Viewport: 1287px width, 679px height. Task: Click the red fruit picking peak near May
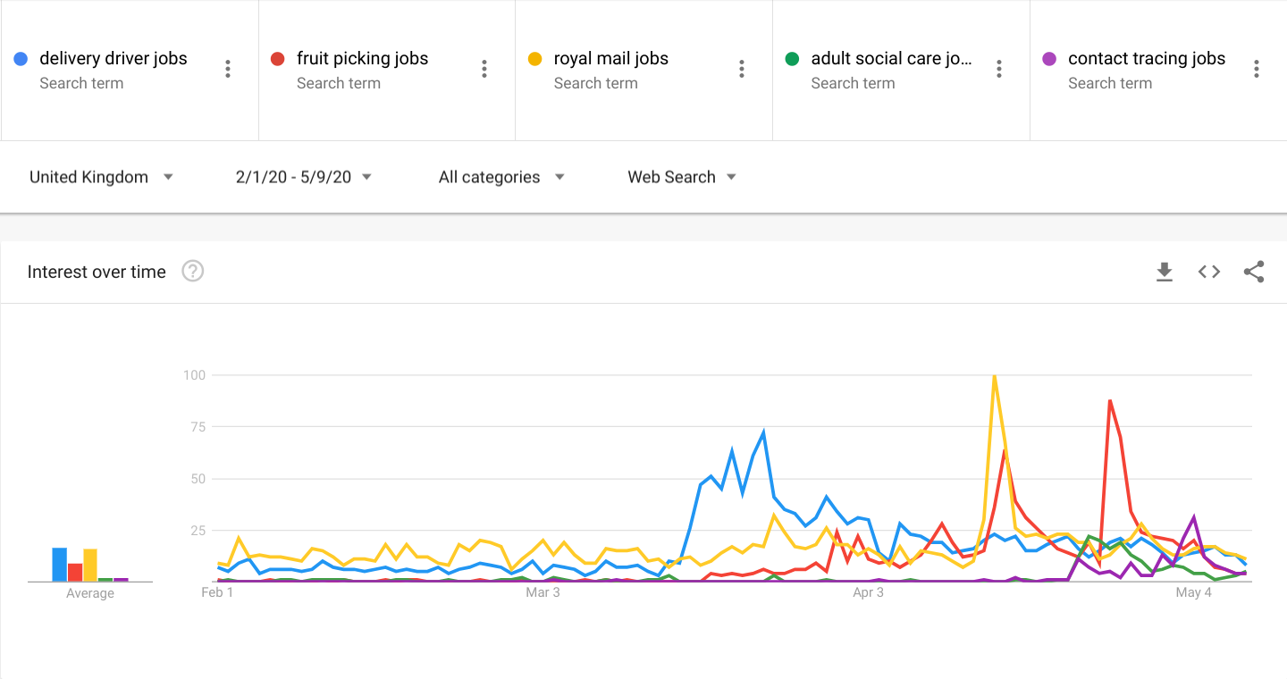(1109, 401)
